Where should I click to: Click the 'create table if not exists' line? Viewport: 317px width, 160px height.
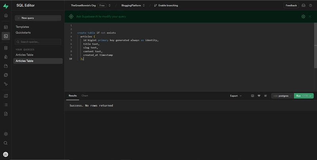(x=96, y=33)
